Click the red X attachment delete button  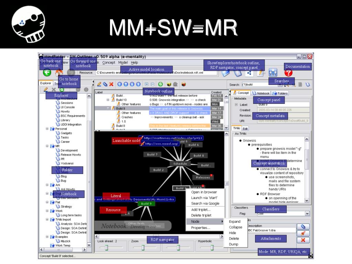[x=303, y=240]
